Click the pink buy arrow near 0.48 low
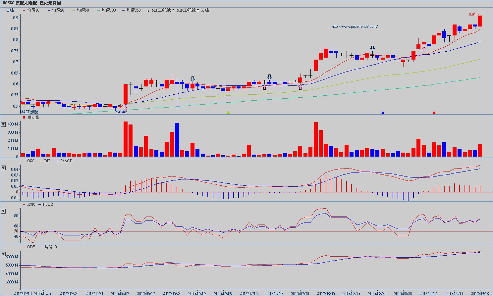 click(x=126, y=108)
